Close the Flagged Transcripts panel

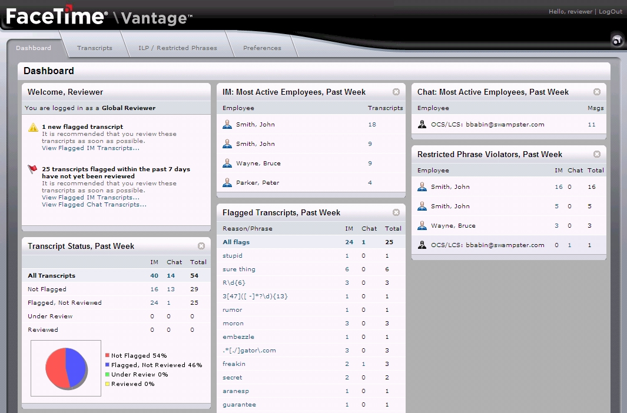tap(396, 212)
